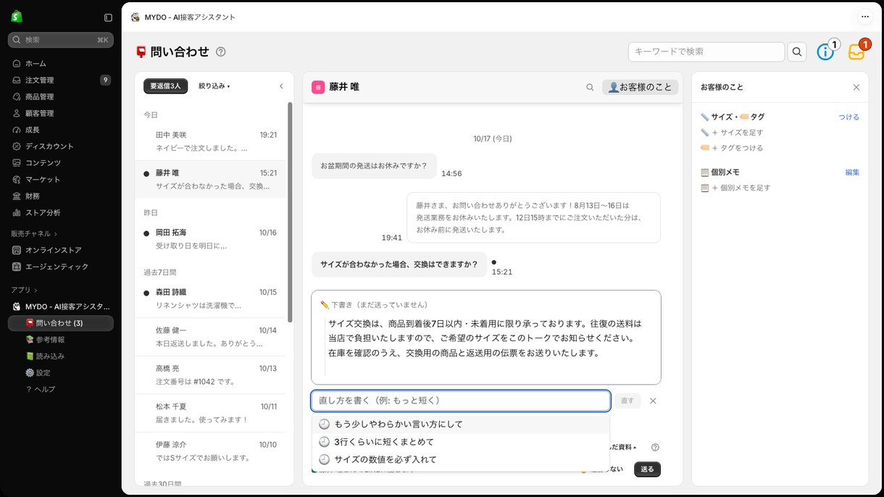Screen dimensions: 884x497
Task: Expand the アプリ section
Action: point(24,290)
